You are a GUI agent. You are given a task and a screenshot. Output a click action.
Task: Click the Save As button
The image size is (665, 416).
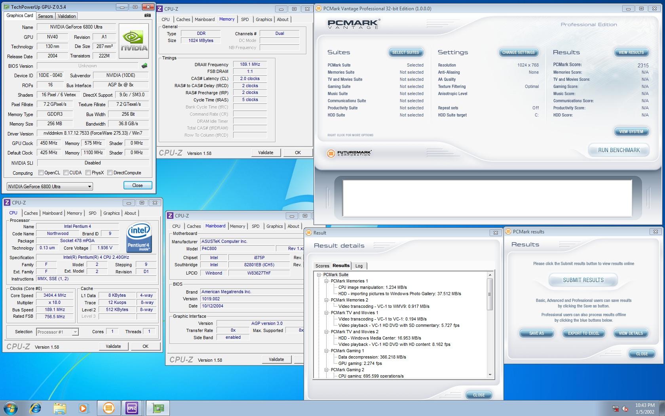click(536, 333)
